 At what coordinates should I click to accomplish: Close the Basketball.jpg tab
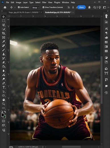(x=73, y=12)
